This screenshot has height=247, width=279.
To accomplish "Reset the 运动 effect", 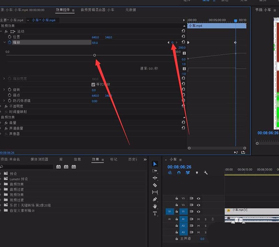I will click(x=183, y=31).
